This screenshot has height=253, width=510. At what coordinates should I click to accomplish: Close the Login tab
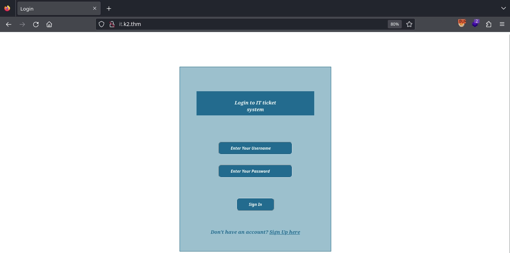click(x=95, y=8)
